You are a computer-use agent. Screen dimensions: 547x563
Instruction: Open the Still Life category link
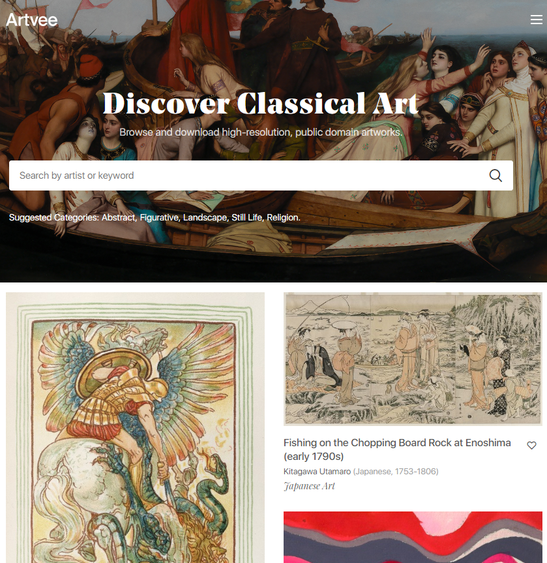click(x=246, y=218)
